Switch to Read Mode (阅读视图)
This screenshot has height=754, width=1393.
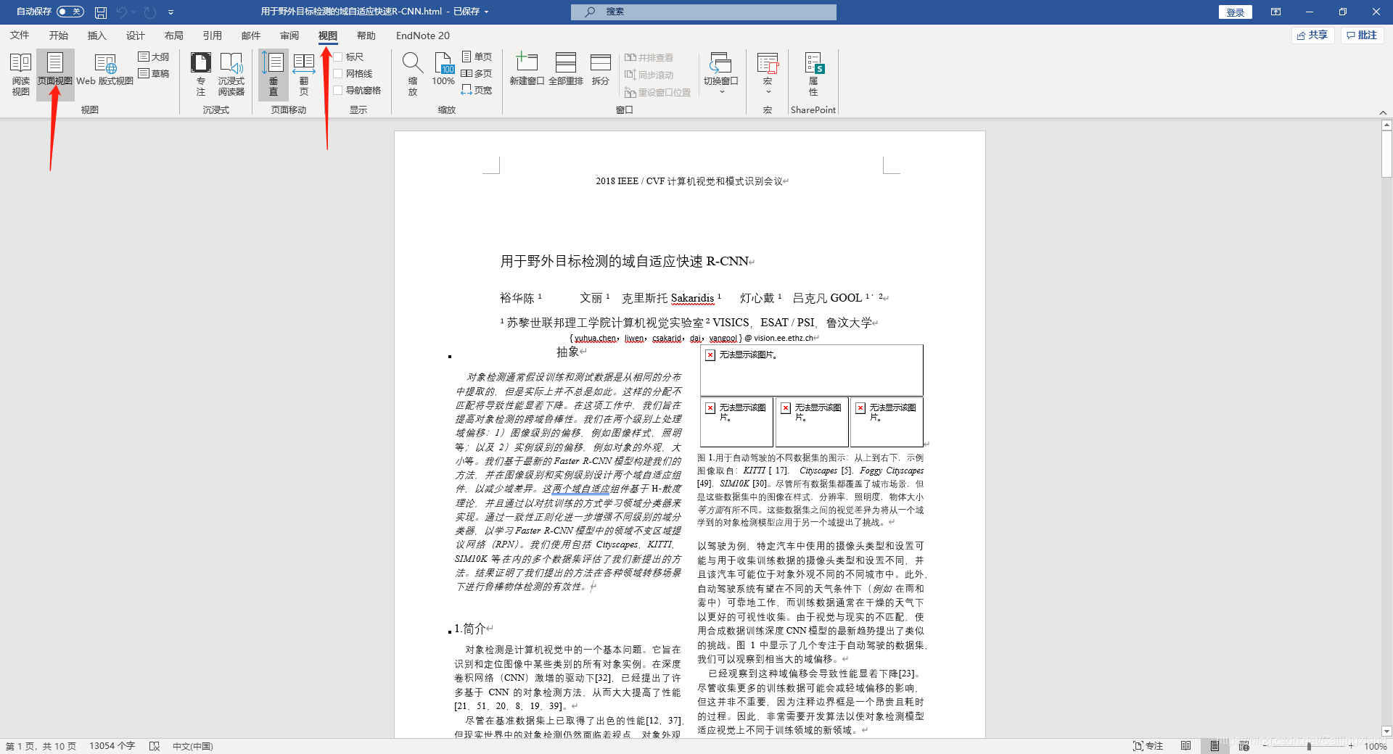click(20, 74)
